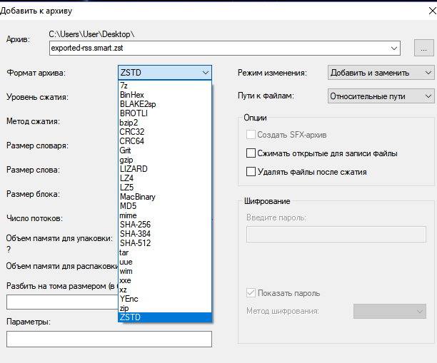
Task: Enable Удалять файлы после сжатия
Action: pos(251,171)
